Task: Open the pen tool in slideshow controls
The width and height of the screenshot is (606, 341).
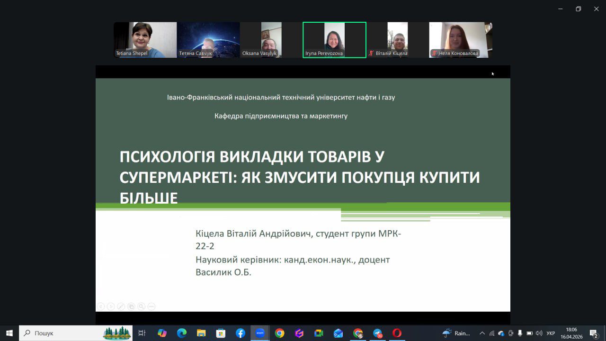Action: pos(121,306)
